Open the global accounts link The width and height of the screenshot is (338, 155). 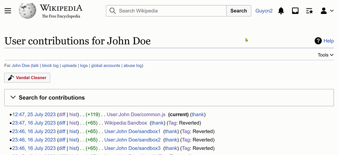coord(106,66)
